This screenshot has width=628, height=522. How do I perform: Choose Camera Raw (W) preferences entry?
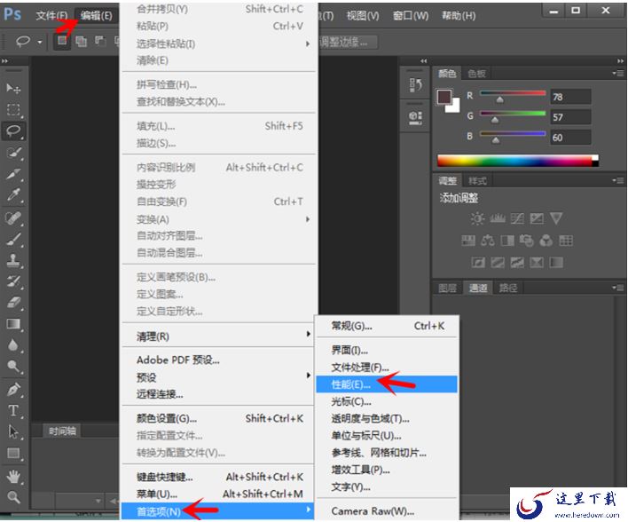pos(387,510)
